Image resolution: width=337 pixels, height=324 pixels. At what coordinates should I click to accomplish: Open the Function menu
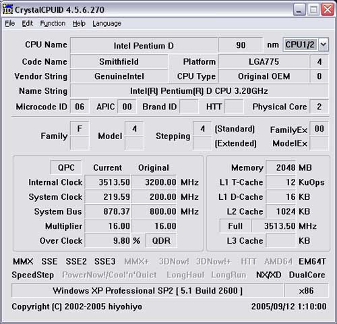point(53,23)
